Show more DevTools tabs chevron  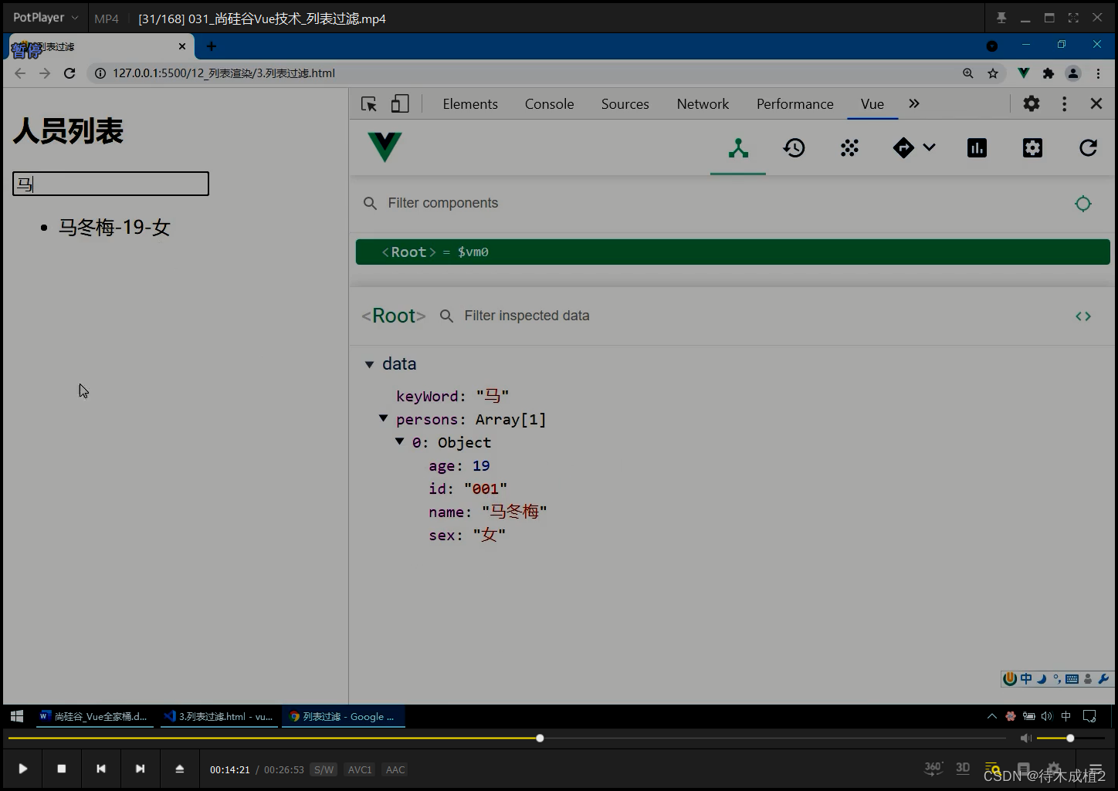[914, 103]
